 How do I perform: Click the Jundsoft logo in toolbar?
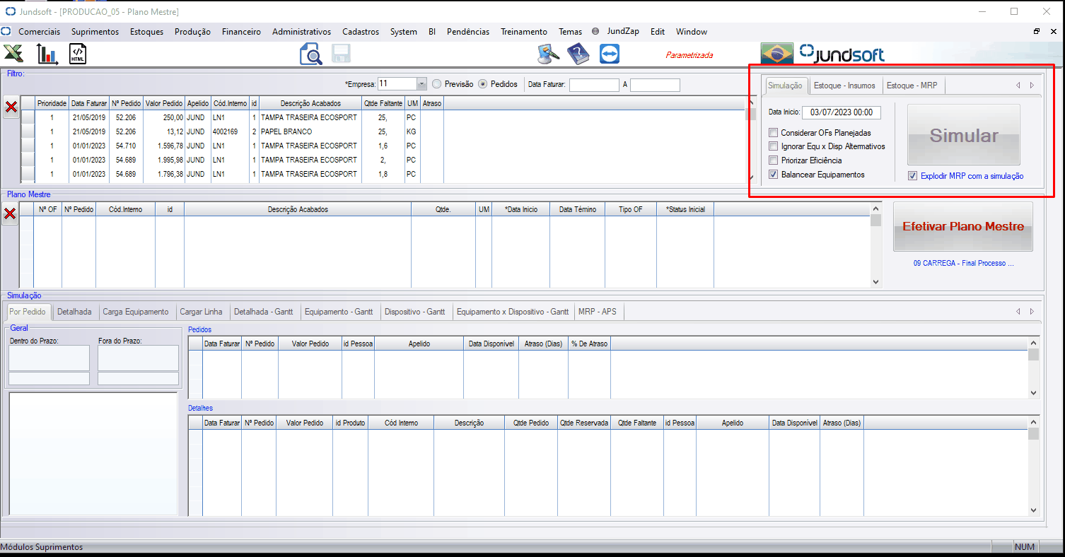842,54
